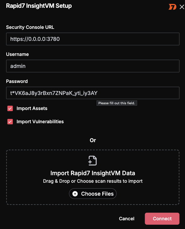
Task: Click the file-plus import icon
Action: tap(93, 161)
